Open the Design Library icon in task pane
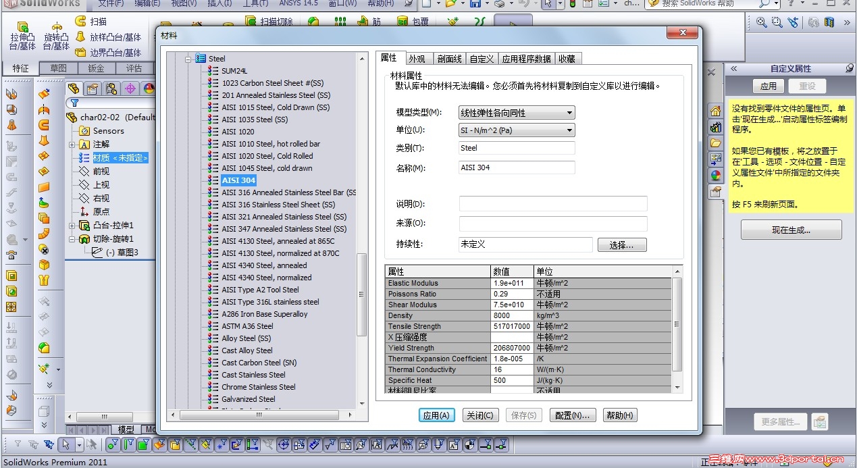The width and height of the screenshot is (857, 468). [x=715, y=127]
